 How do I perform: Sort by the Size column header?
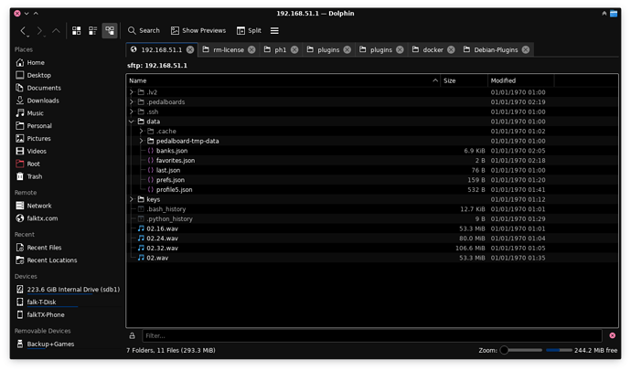click(x=464, y=80)
